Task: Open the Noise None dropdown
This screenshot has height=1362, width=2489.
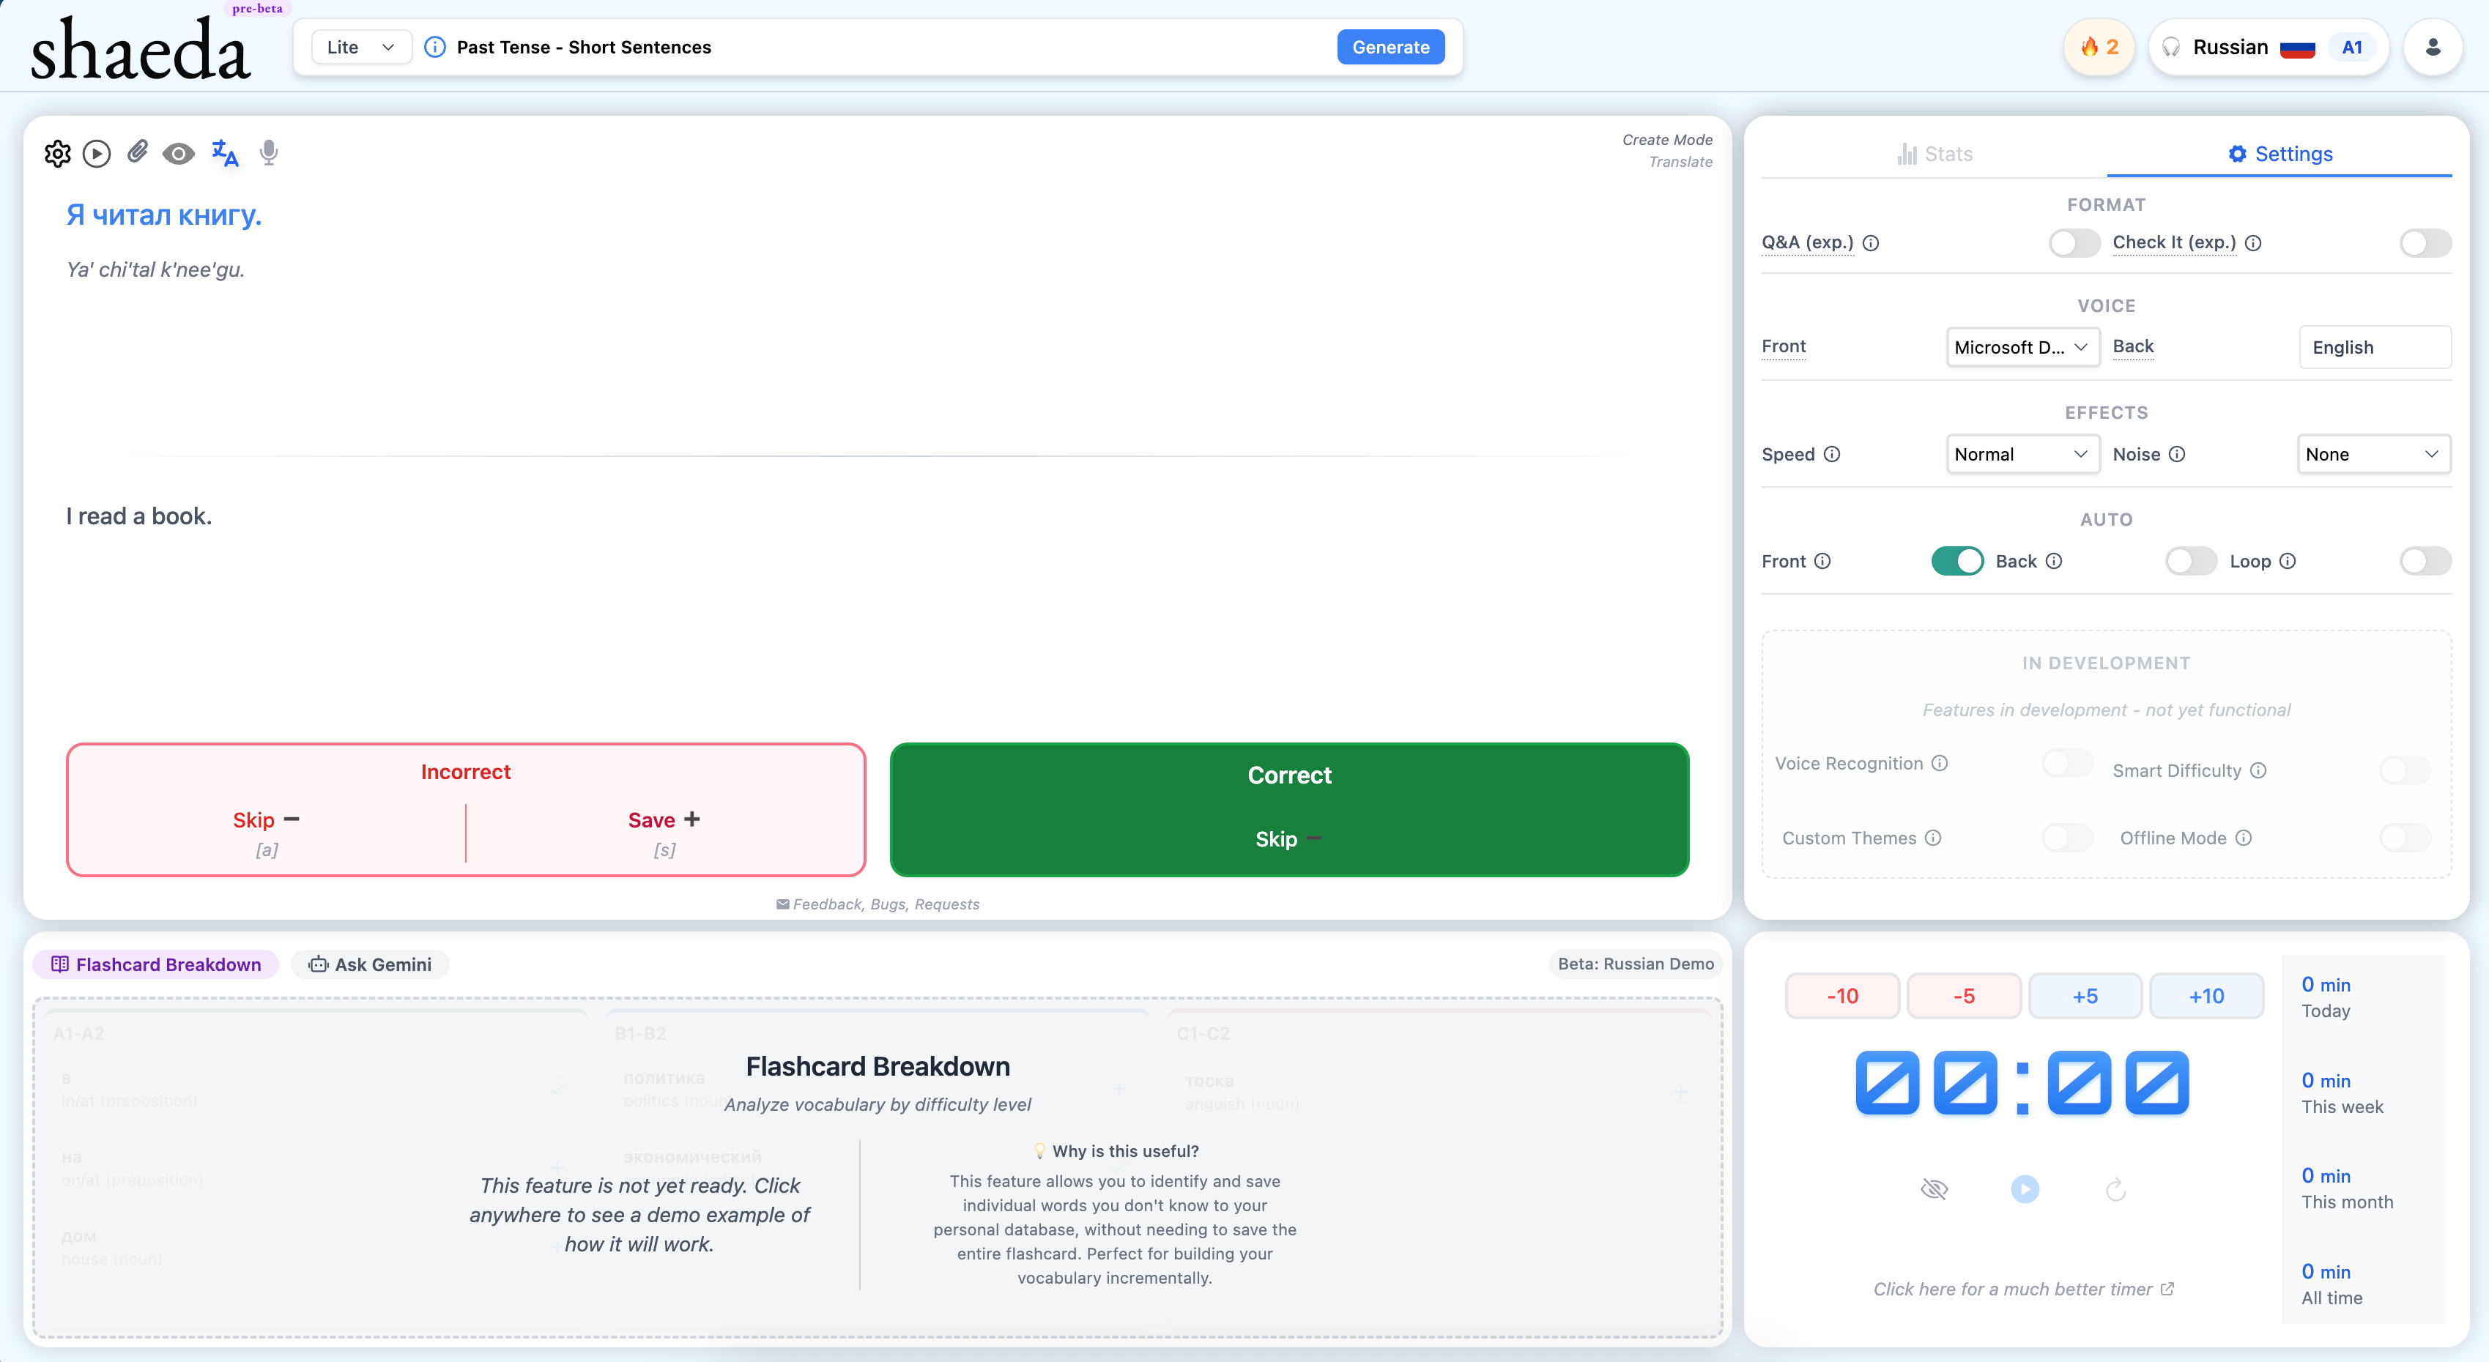Action: coord(2372,454)
